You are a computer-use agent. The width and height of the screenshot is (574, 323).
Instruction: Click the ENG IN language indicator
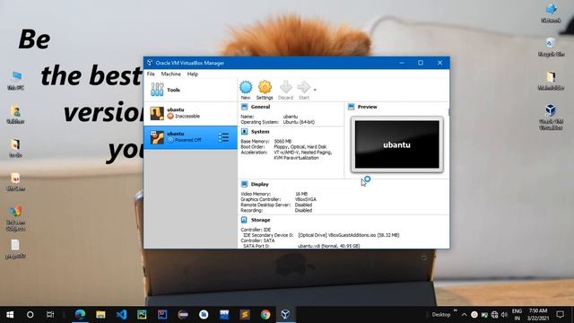pyautogui.click(x=517, y=315)
